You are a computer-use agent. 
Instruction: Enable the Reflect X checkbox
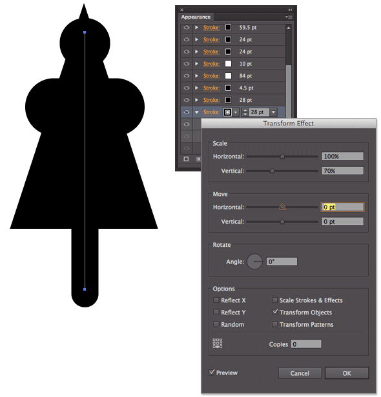point(216,300)
